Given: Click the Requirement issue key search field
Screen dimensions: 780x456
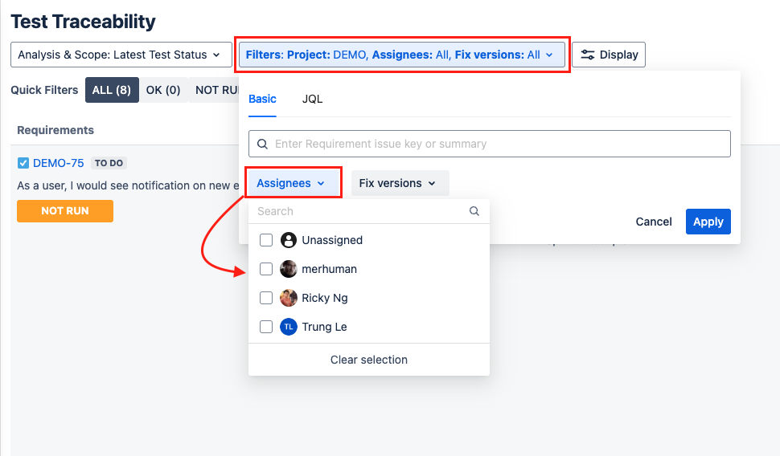Looking at the screenshot, I should coord(499,145).
